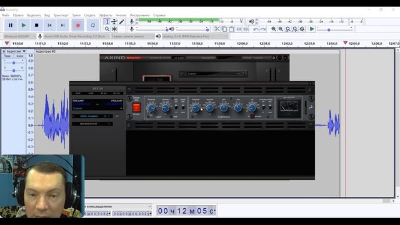This screenshot has height=225, width=400.
Task: Close the audio track with X button
Action: tap(4, 51)
